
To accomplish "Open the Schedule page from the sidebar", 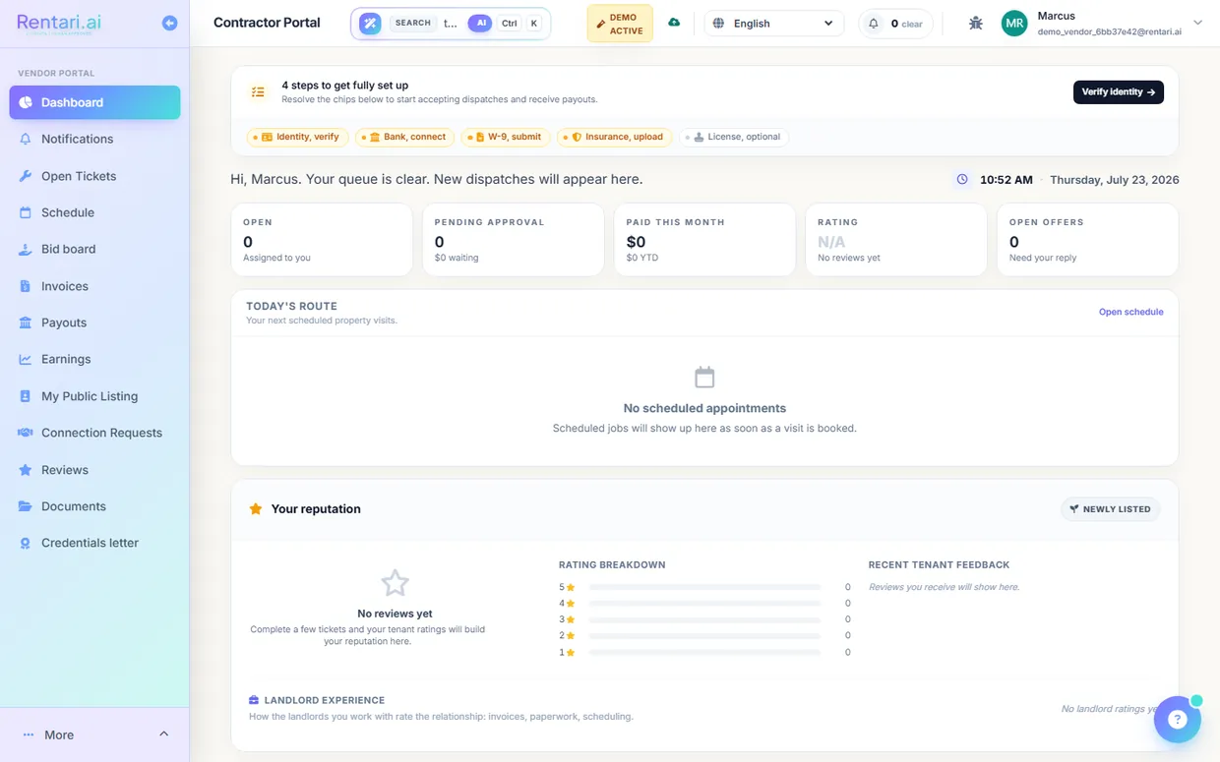I will click(94, 212).
